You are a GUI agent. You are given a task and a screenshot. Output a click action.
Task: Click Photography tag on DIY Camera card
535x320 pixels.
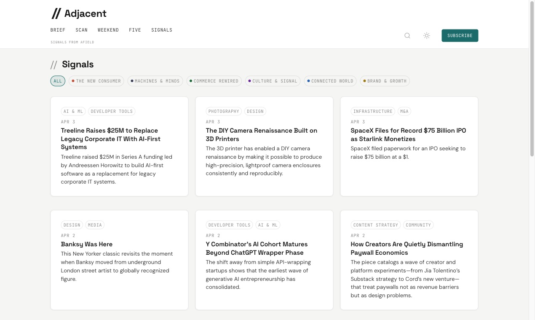point(224,111)
